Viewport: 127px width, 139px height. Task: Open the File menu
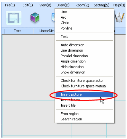coord(10,5)
